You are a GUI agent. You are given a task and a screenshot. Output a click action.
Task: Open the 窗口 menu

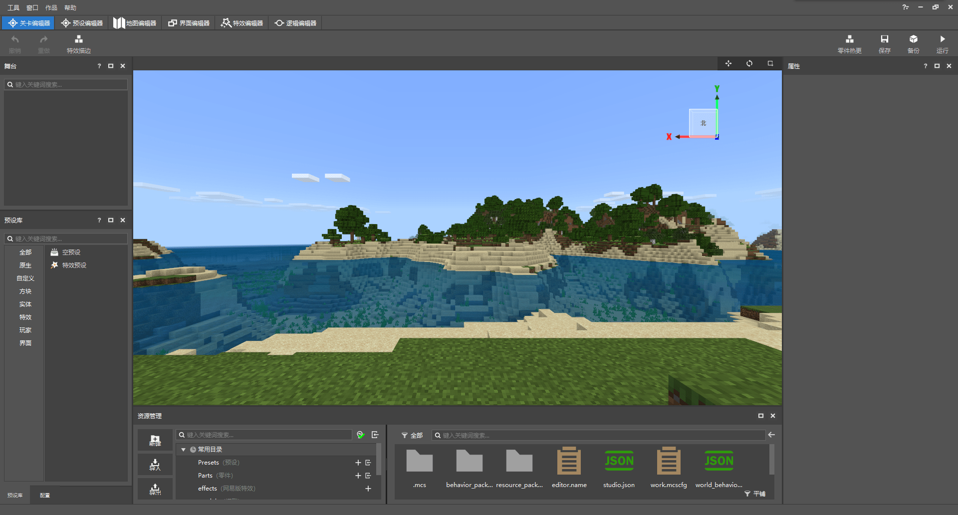point(32,7)
